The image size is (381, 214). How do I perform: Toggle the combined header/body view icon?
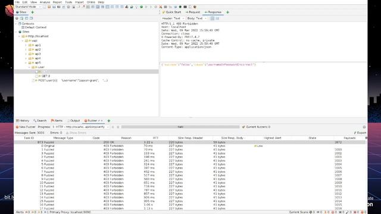tap(213, 18)
